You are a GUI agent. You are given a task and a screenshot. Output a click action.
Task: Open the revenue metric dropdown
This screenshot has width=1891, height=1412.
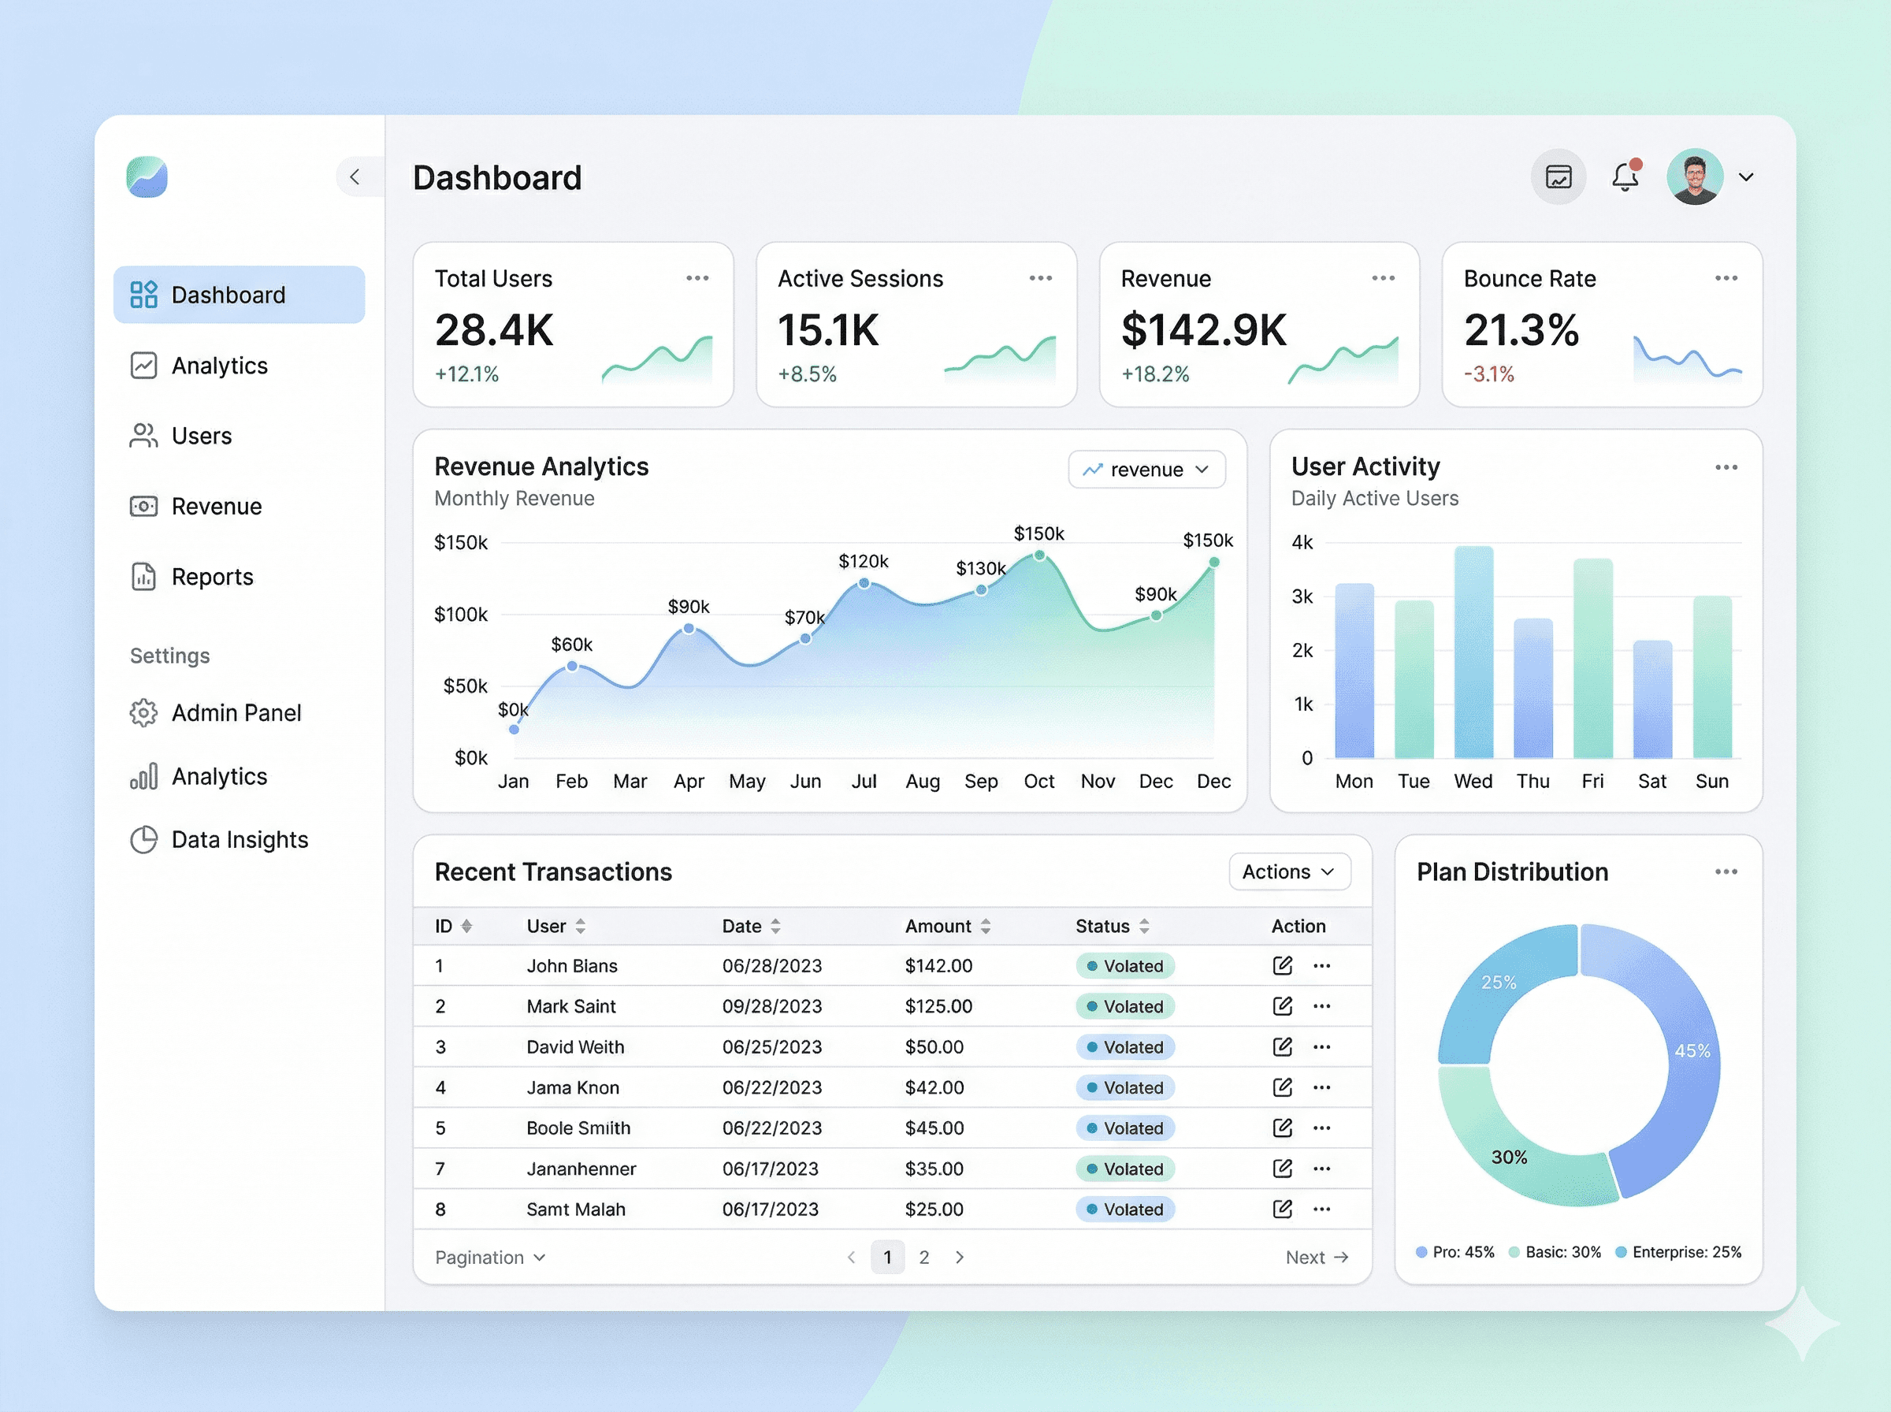(1146, 470)
